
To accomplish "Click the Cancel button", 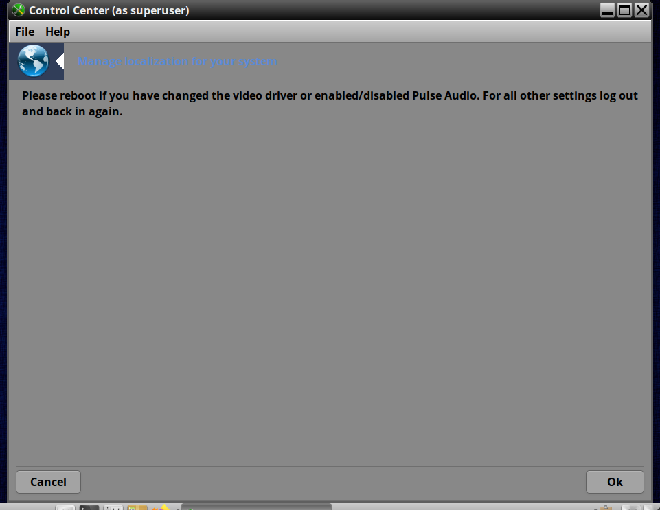I will pyautogui.click(x=48, y=482).
